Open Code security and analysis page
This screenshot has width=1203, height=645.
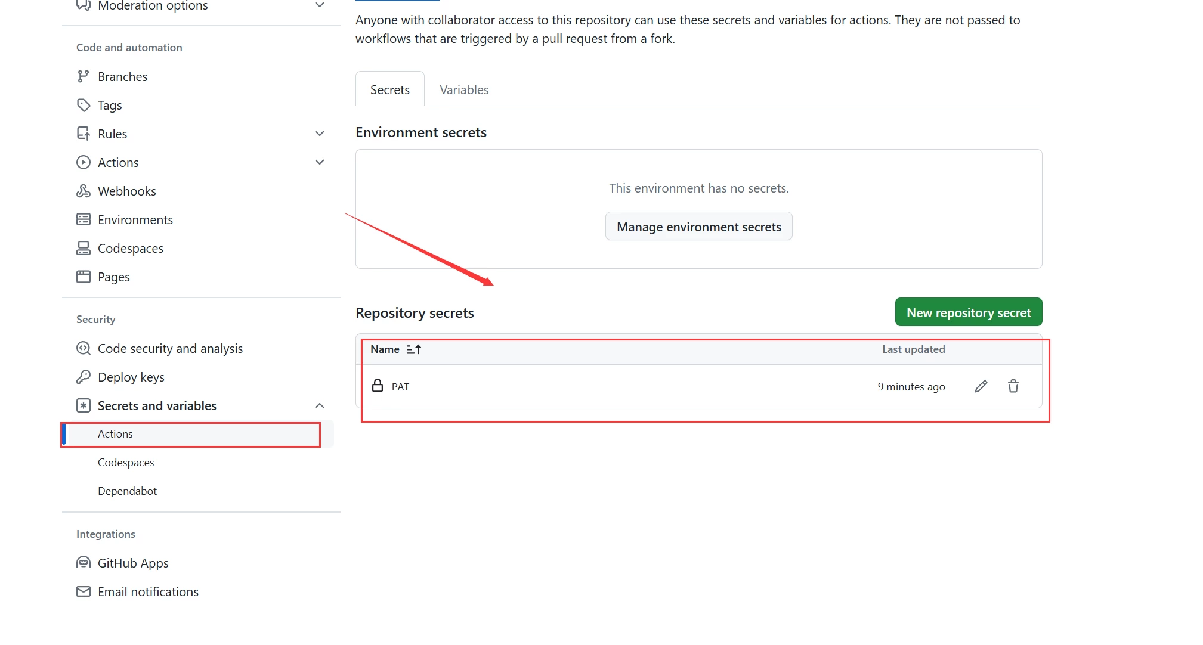pyautogui.click(x=170, y=348)
